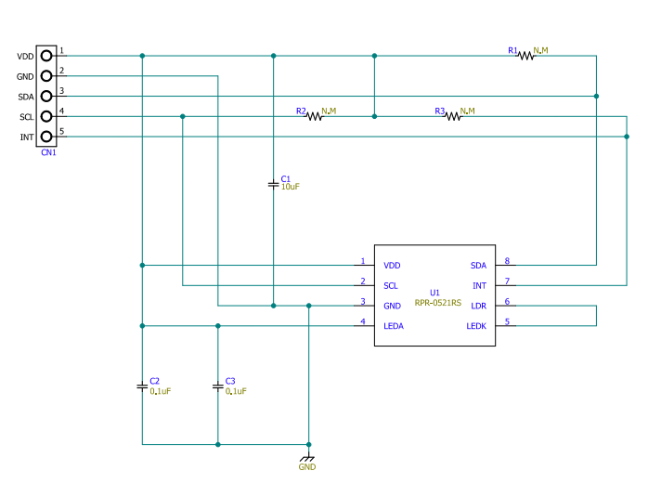Select the LEDK pin label on U1
661x497 pixels.
point(476,326)
